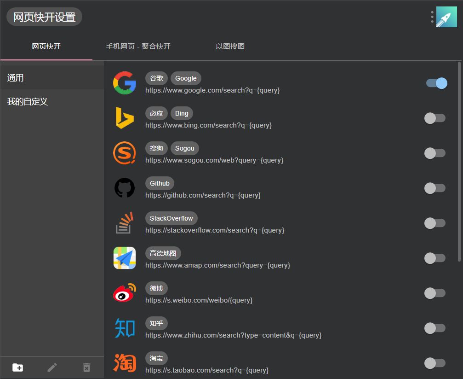Click the 搜狗 tag chip
Screen dimensions: 463x379
coord(156,148)
